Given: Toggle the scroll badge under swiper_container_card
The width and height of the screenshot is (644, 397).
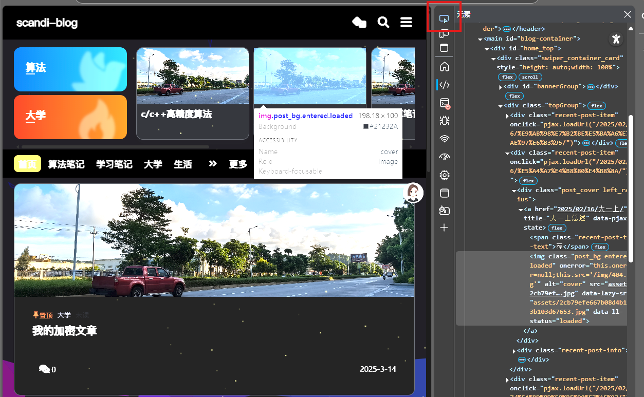Looking at the screenshot, I should coord(529,77).
